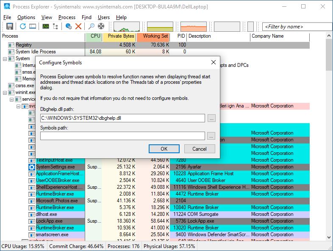Sort by the Company Name column header

(x=280, y=36)
